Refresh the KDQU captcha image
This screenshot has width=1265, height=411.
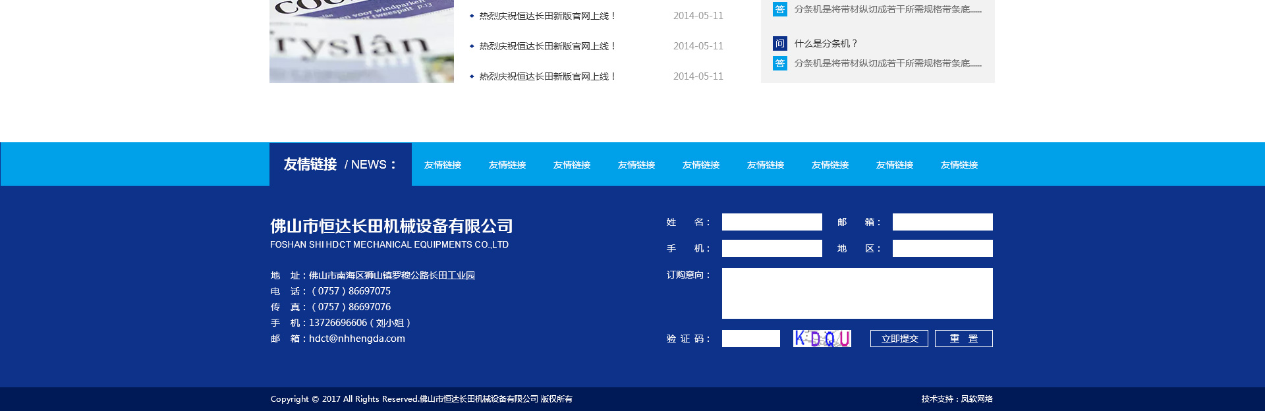pos(822,339)
